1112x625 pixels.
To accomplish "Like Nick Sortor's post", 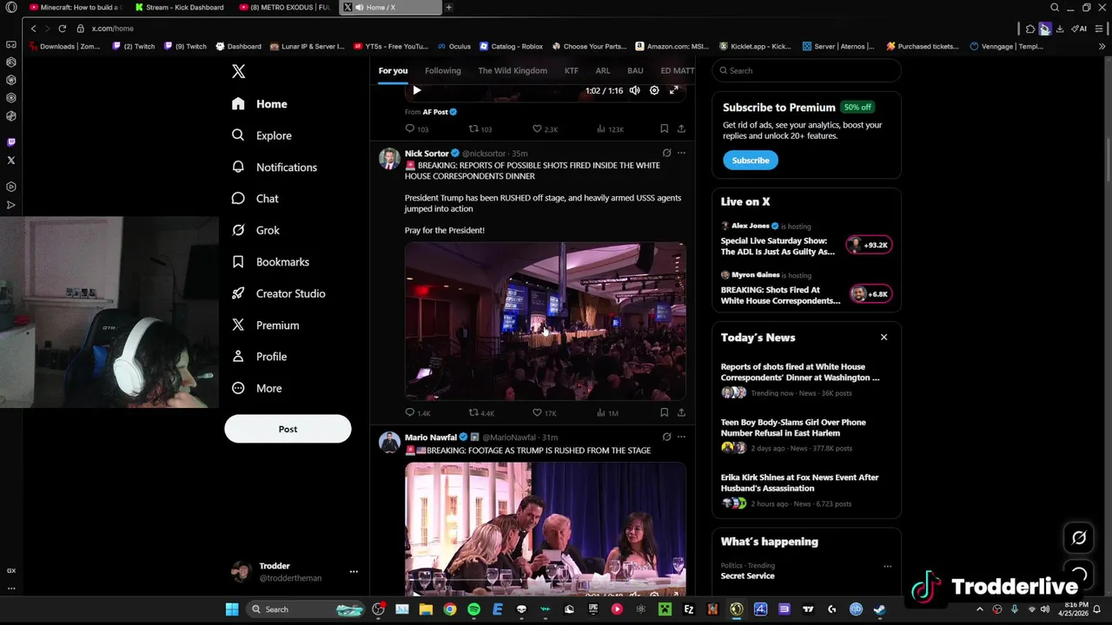I will [545, 413].
